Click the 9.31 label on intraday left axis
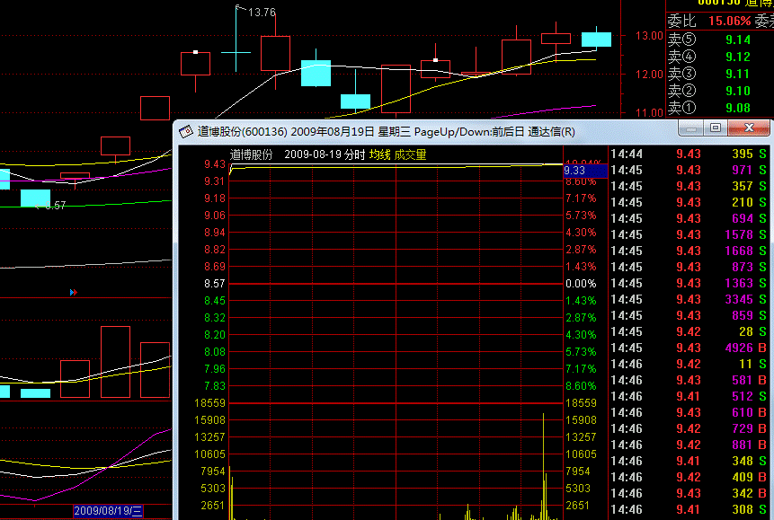 coord(214,181)
